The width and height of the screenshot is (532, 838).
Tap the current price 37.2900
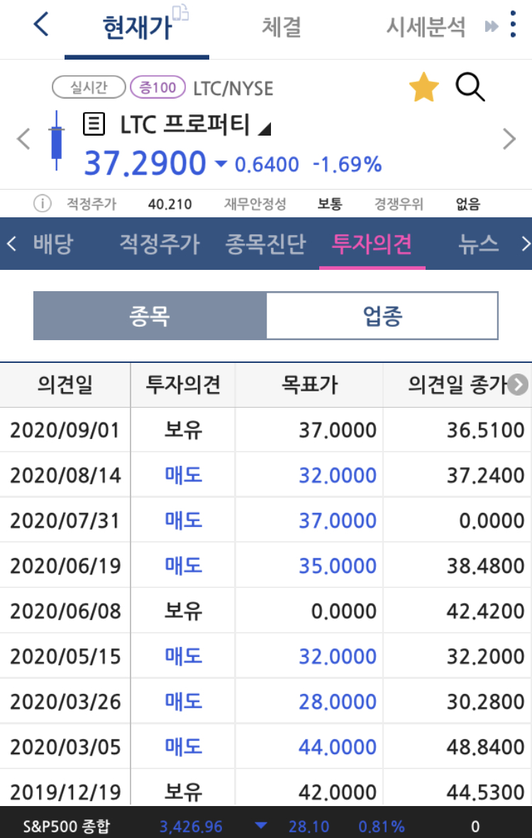[145, 163]
